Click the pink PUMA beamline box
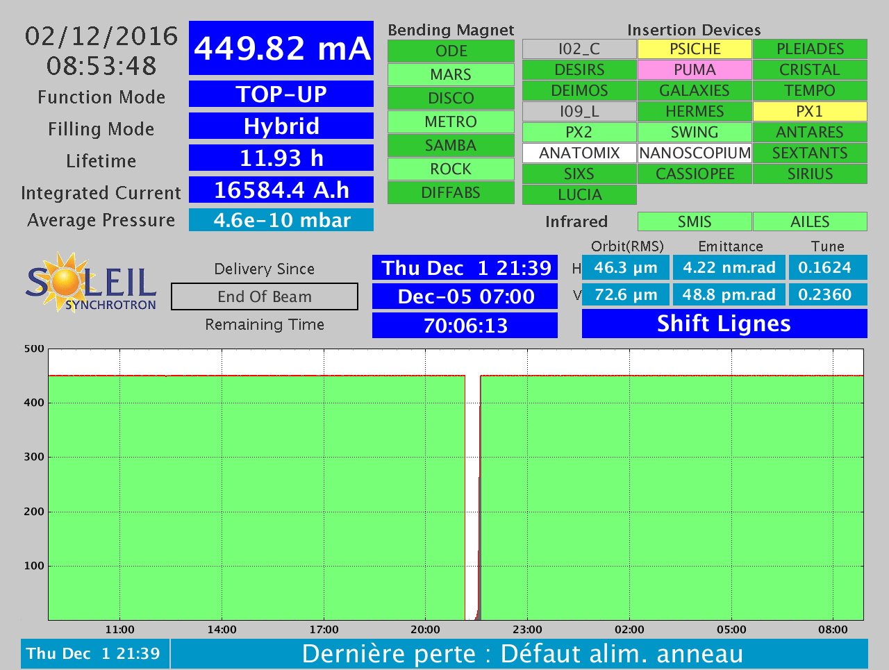 coord(695,69)
